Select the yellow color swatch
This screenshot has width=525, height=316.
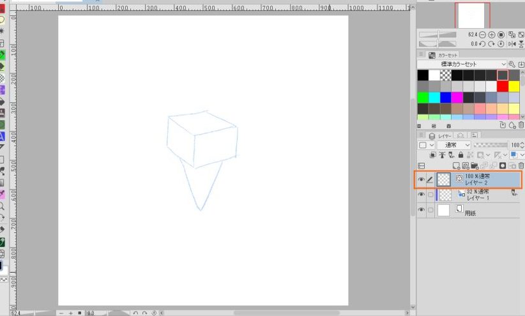pyautogui.click(x=514, y=86)
